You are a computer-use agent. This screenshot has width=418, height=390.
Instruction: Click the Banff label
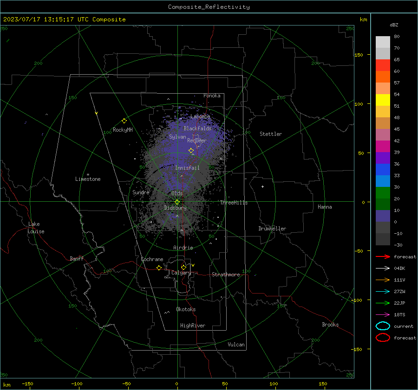coord(77,258)
